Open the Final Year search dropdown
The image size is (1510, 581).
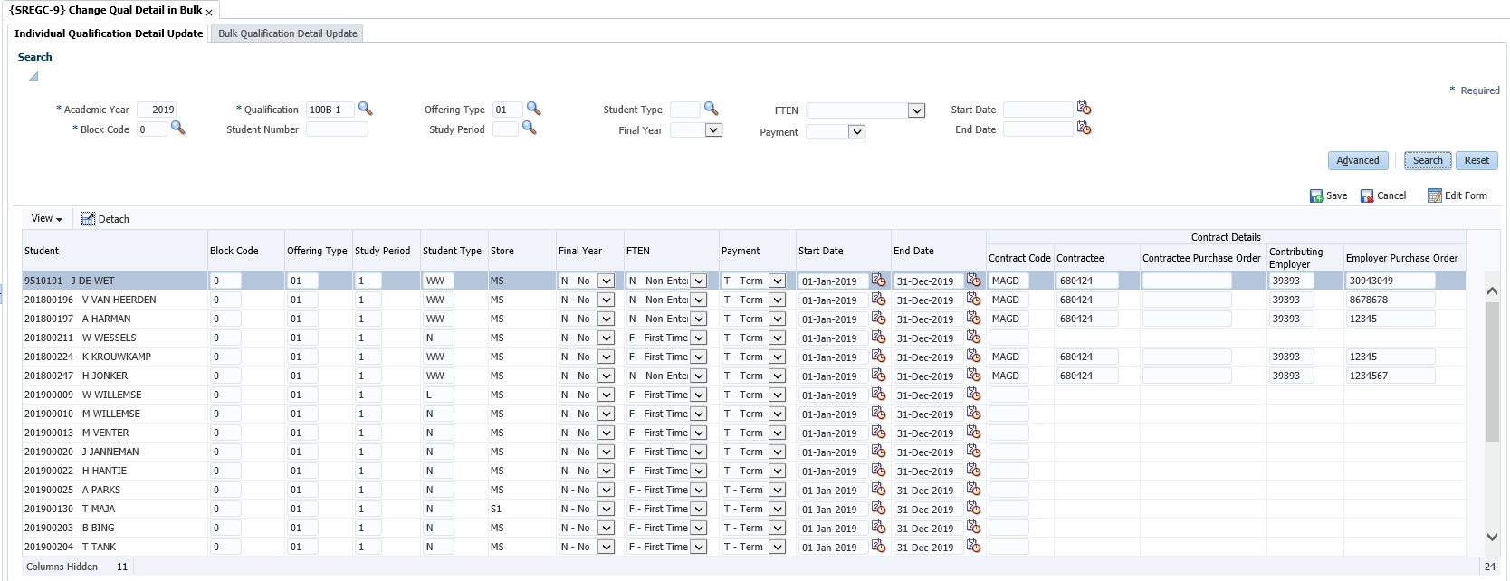[713, 130]
